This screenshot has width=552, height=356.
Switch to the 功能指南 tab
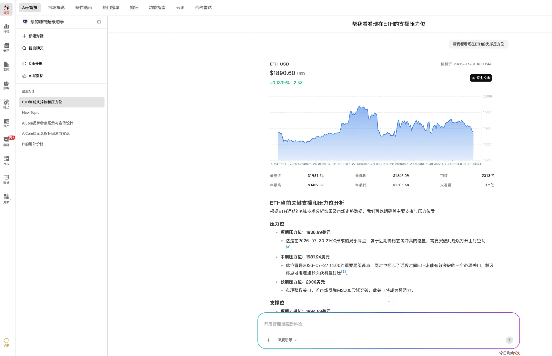(x=157, y=8)
